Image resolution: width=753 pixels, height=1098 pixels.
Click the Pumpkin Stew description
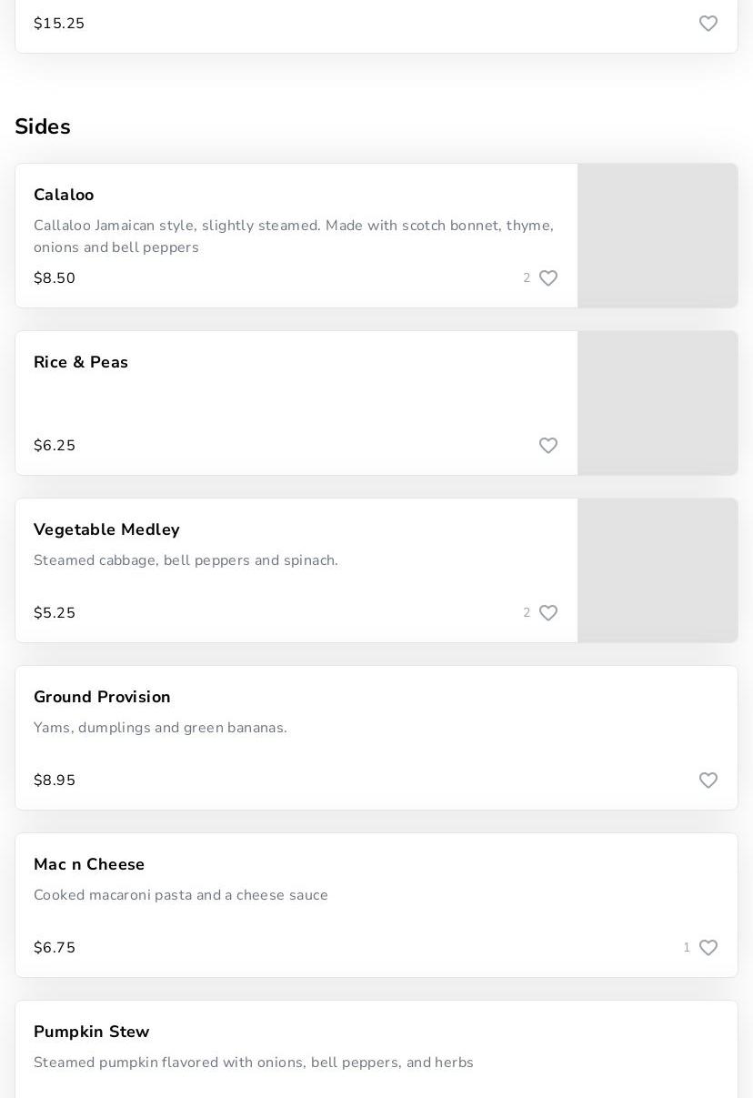click(254, 1063)
